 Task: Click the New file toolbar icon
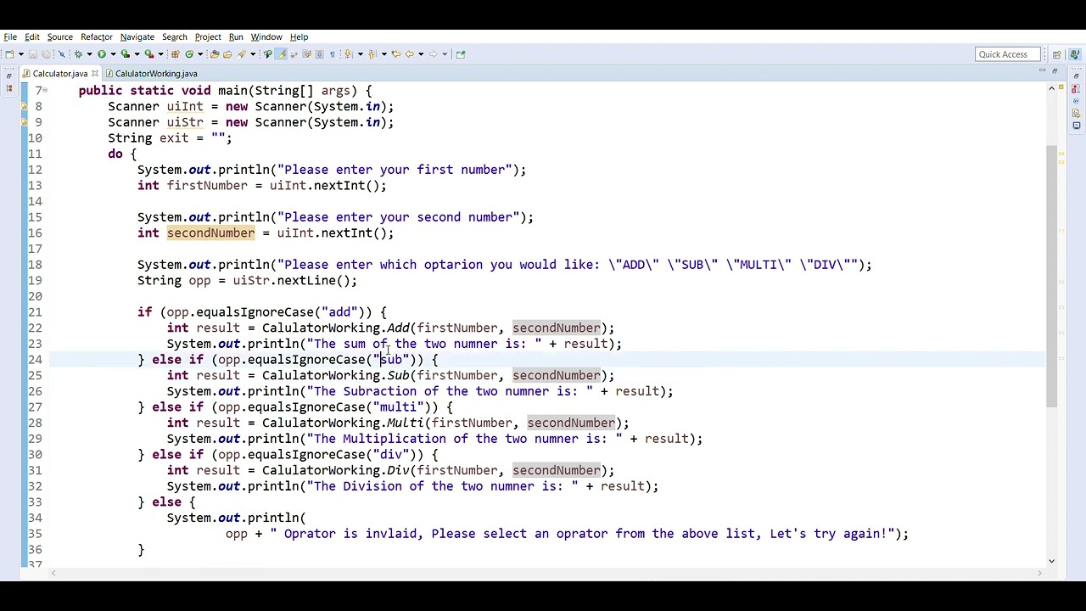(9, 54)
